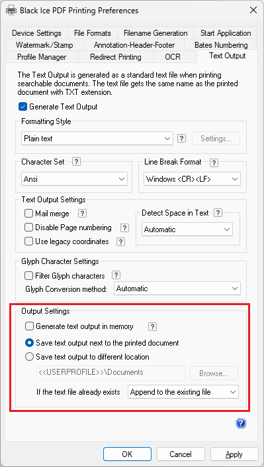Viewport: 264px width, 467px height.
Task: Click the USERPROFILE Documents path field
Action: tap(110, 373)
